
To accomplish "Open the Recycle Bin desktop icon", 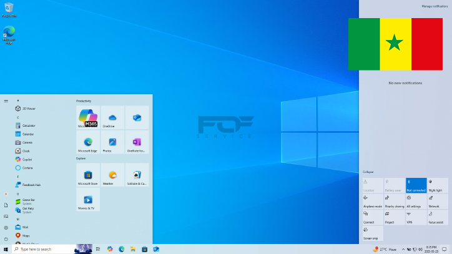I will 9,10.
